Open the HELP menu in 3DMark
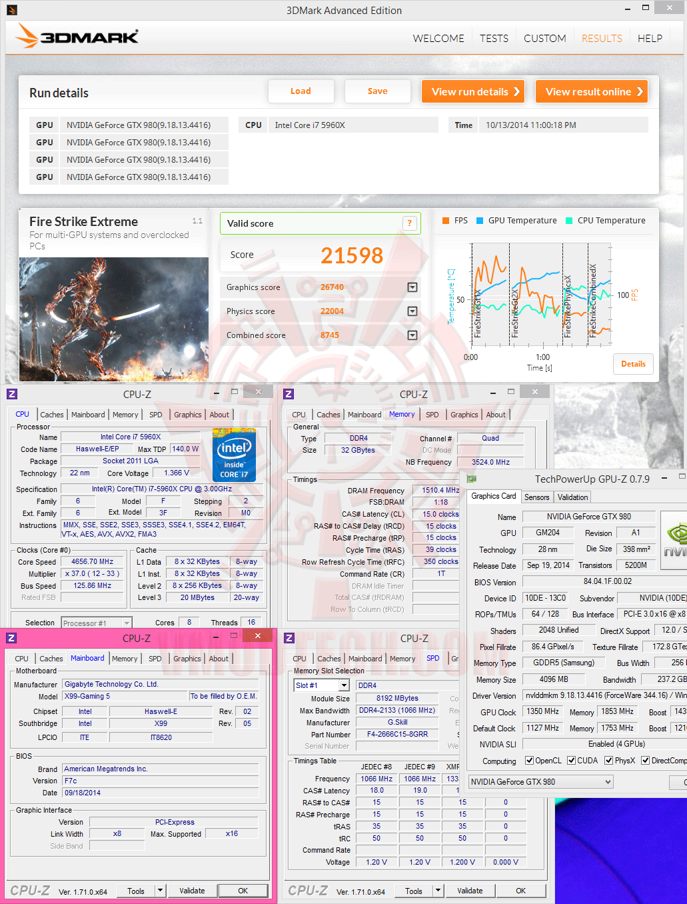 [650, 39]
